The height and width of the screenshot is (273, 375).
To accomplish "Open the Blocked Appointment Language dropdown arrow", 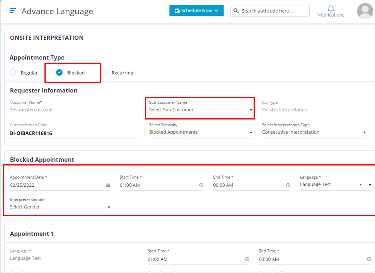I will point(370,185).
